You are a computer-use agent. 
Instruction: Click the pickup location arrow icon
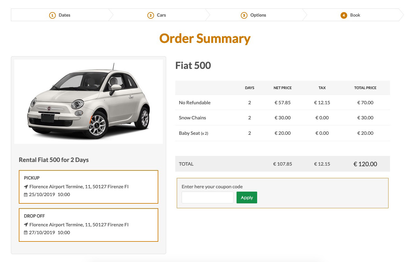point(26,187)
